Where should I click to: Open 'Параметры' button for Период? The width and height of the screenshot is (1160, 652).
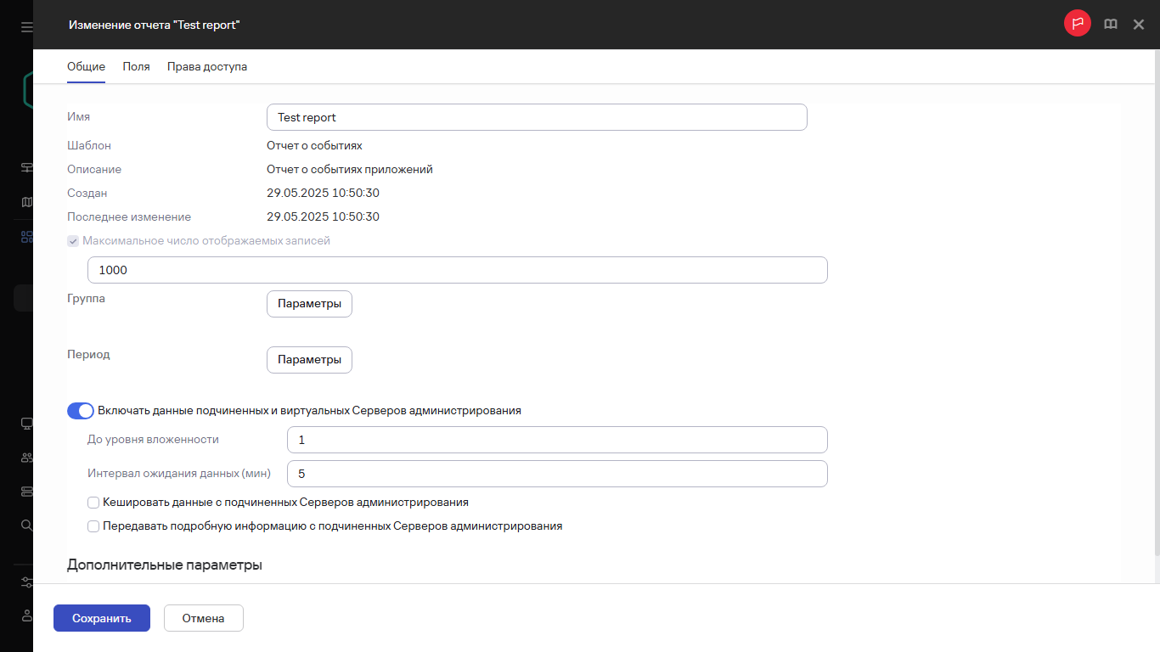pyautogui.click(x=309, y=360)
